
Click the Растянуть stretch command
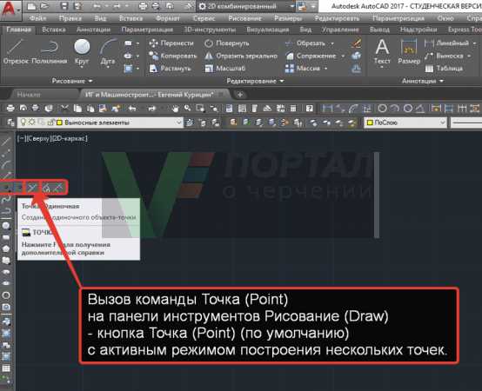[170, 69]
